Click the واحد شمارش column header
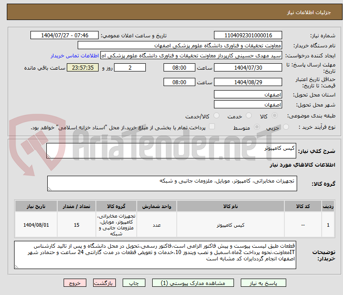This screenshot has height=295, width=343. 157,206
